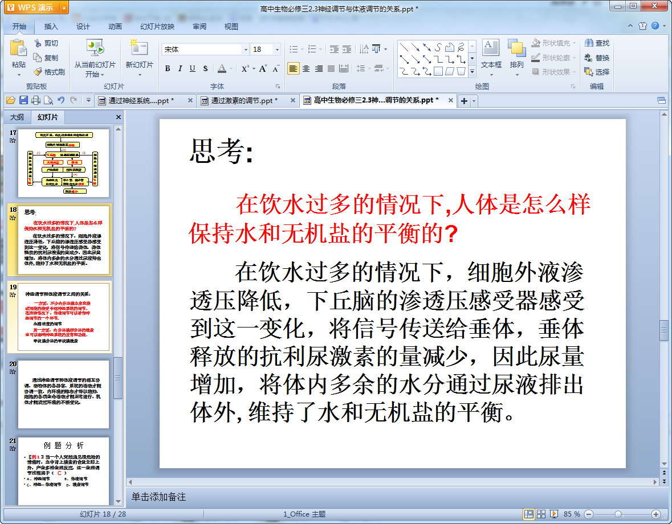Open the 设计 ribbon tab
Viewport: 672px width, 524px height.
pyautogui.click(x=83, y=27)
